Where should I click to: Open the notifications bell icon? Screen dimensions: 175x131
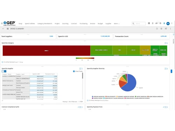(164, 23)
